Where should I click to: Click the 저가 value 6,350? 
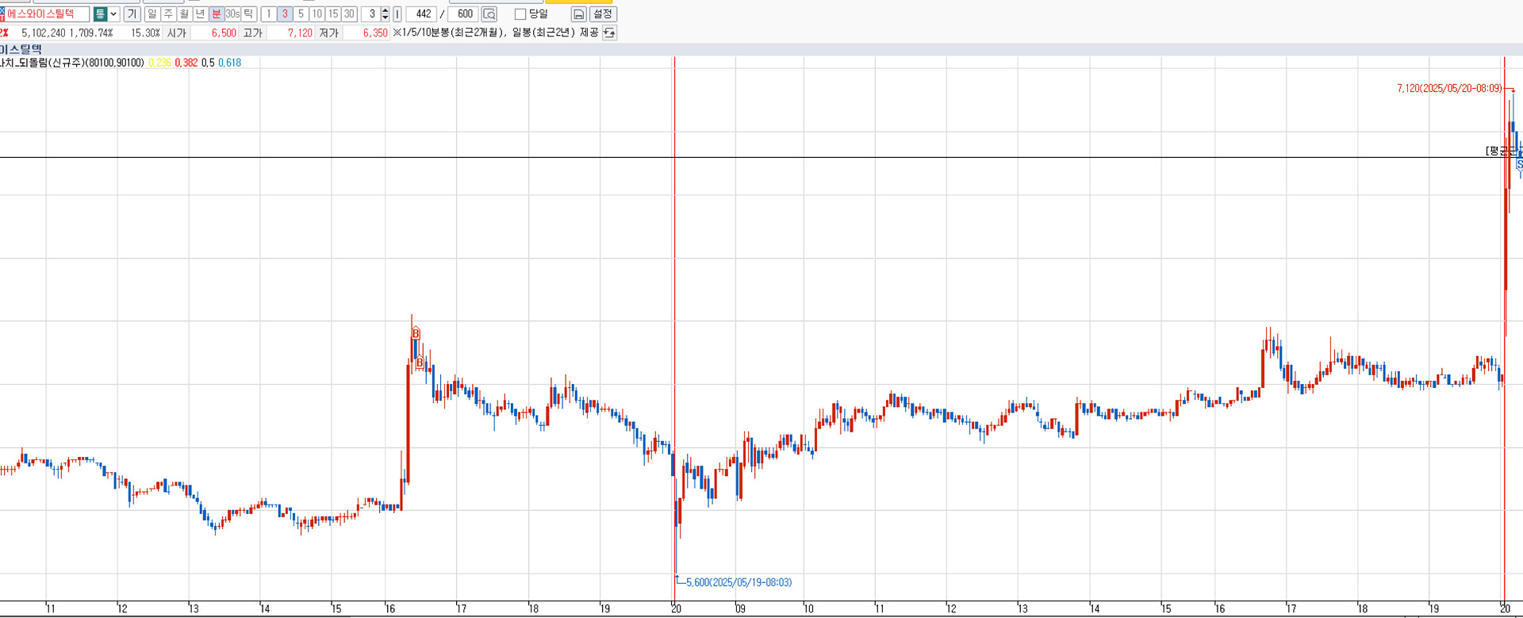click(x=375, y=33)
